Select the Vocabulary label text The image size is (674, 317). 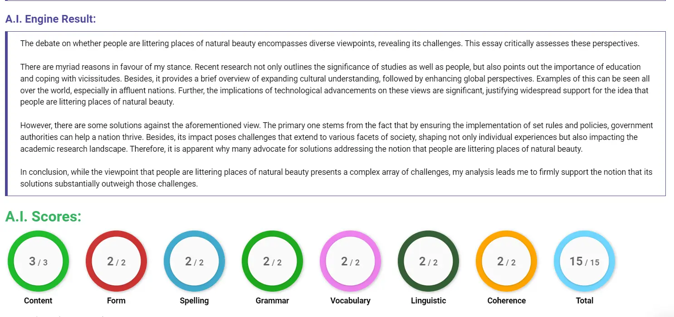click(x=350, y=300)
